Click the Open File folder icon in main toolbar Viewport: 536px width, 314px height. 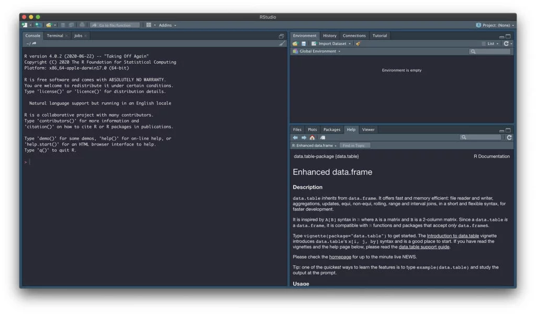tap(49, 25)
